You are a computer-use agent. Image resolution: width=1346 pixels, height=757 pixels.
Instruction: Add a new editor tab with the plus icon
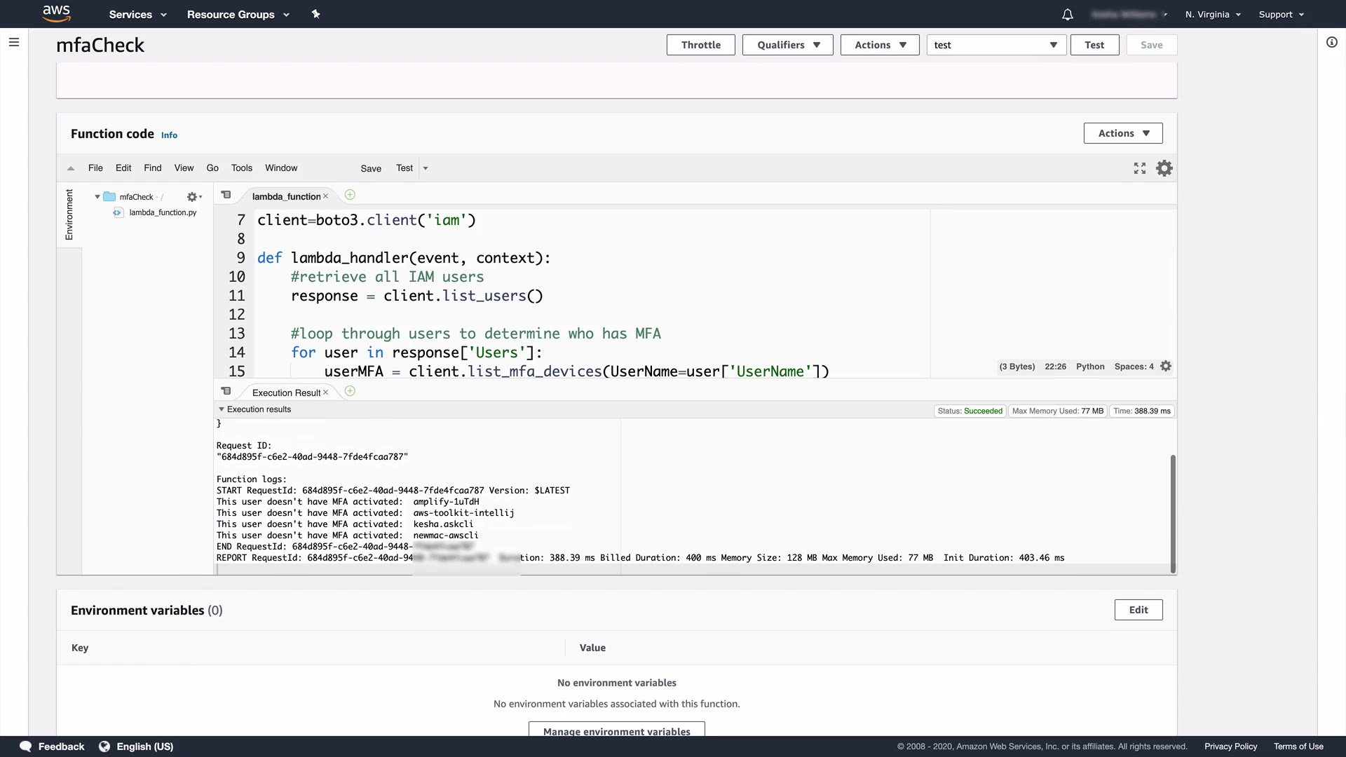(350, 195)
